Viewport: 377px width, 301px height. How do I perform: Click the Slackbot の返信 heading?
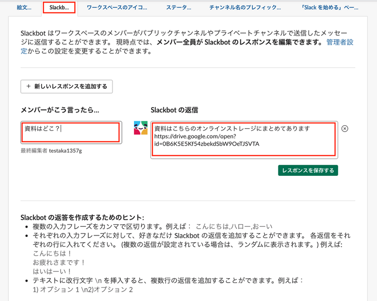pyautogui.click(x=174, y=110)
